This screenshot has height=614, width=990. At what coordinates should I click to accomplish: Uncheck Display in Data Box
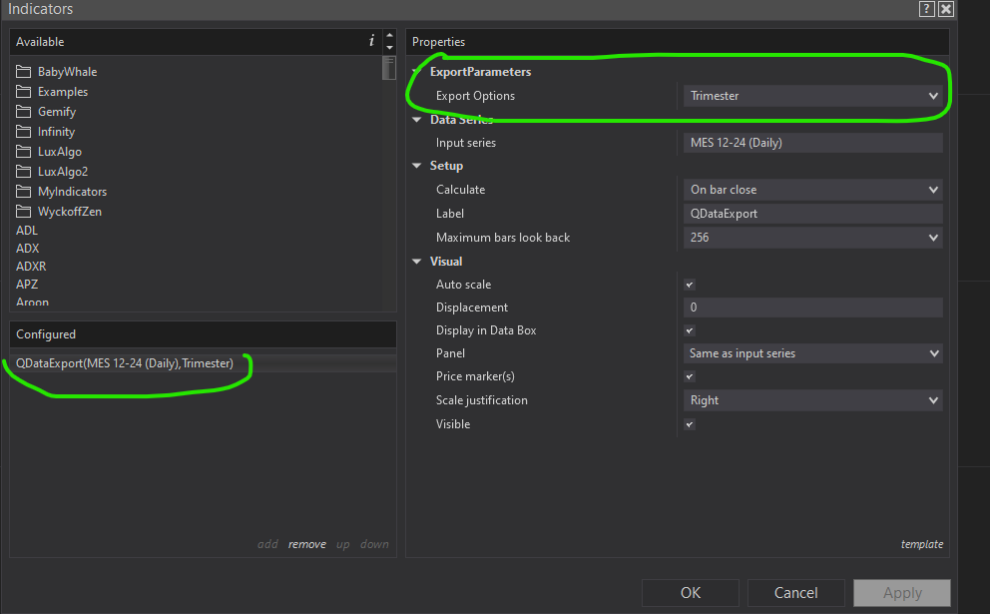689,330
